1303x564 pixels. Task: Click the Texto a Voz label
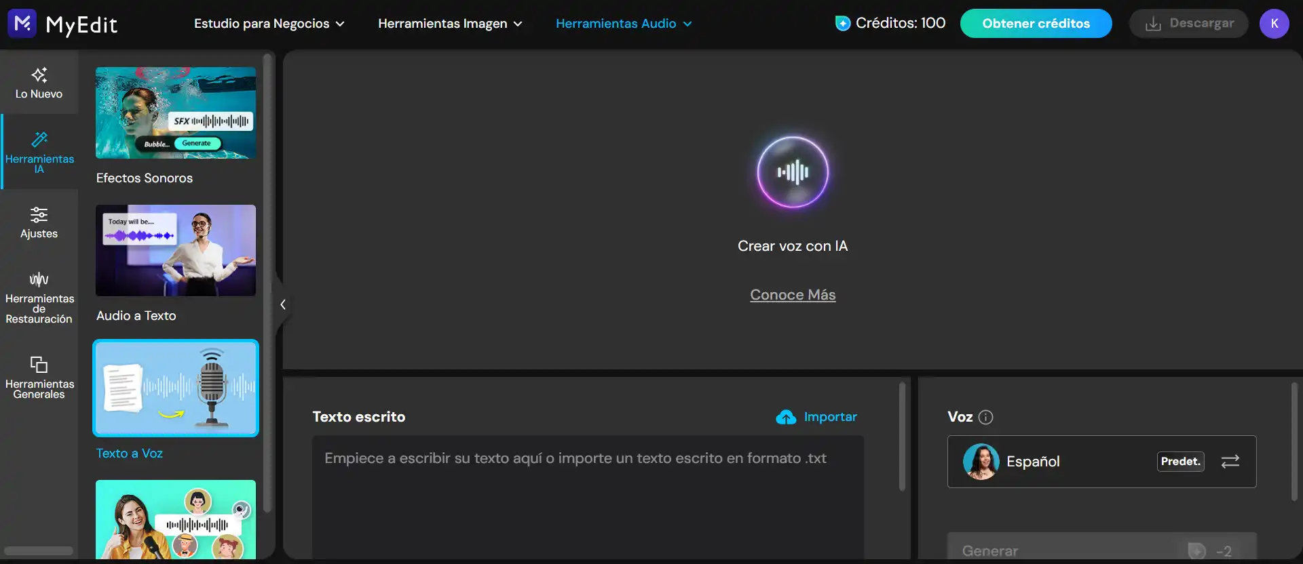[x=130, y=454]
